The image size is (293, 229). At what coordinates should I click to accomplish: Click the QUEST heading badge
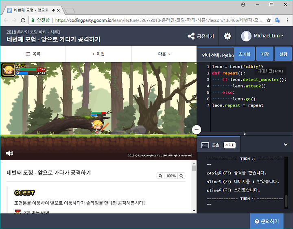coord(24,193)
